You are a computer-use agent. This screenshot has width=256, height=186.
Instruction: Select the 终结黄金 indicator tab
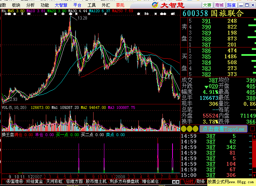pyautogui.click(x=34, y=181)
